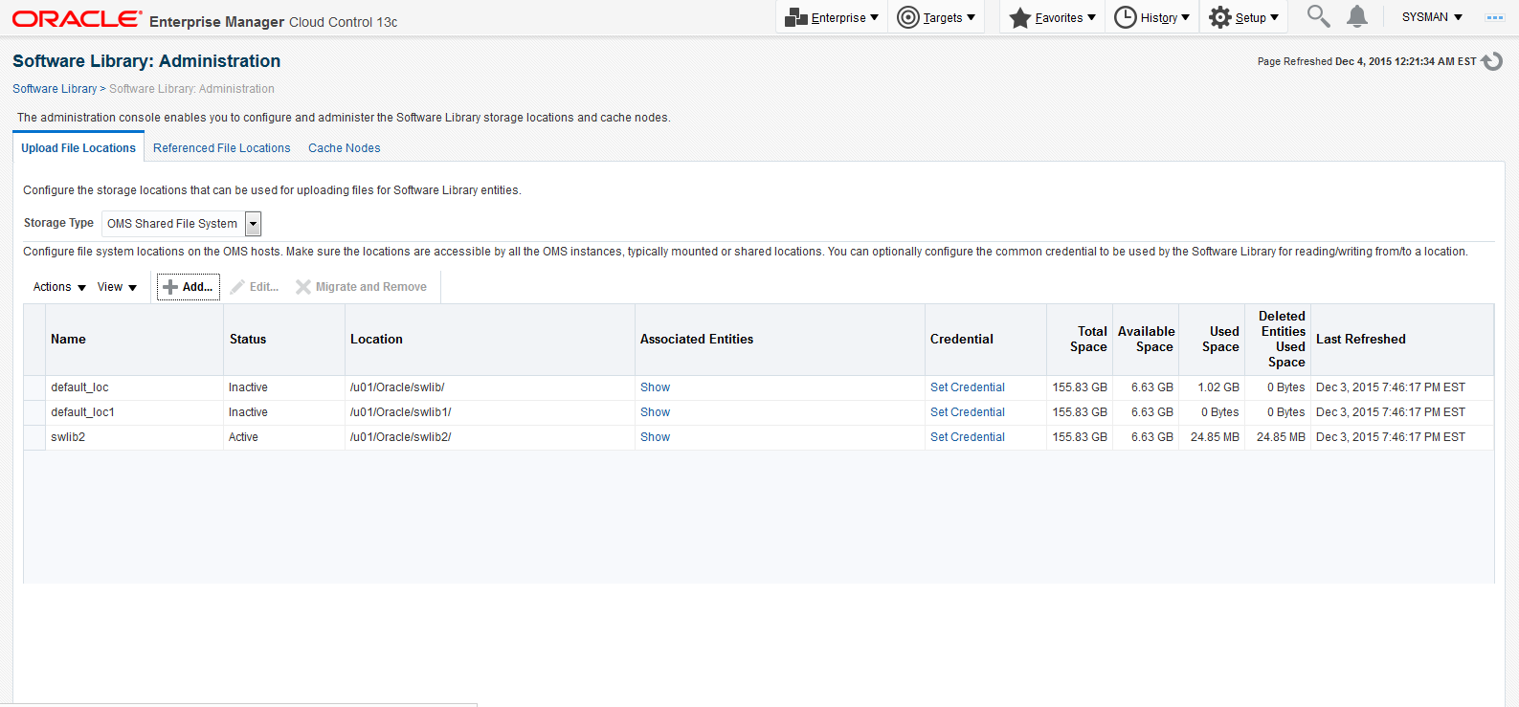Open the Setup gear menu
The height and width of the screenshot is (707, 1519).
point(1243,17)
